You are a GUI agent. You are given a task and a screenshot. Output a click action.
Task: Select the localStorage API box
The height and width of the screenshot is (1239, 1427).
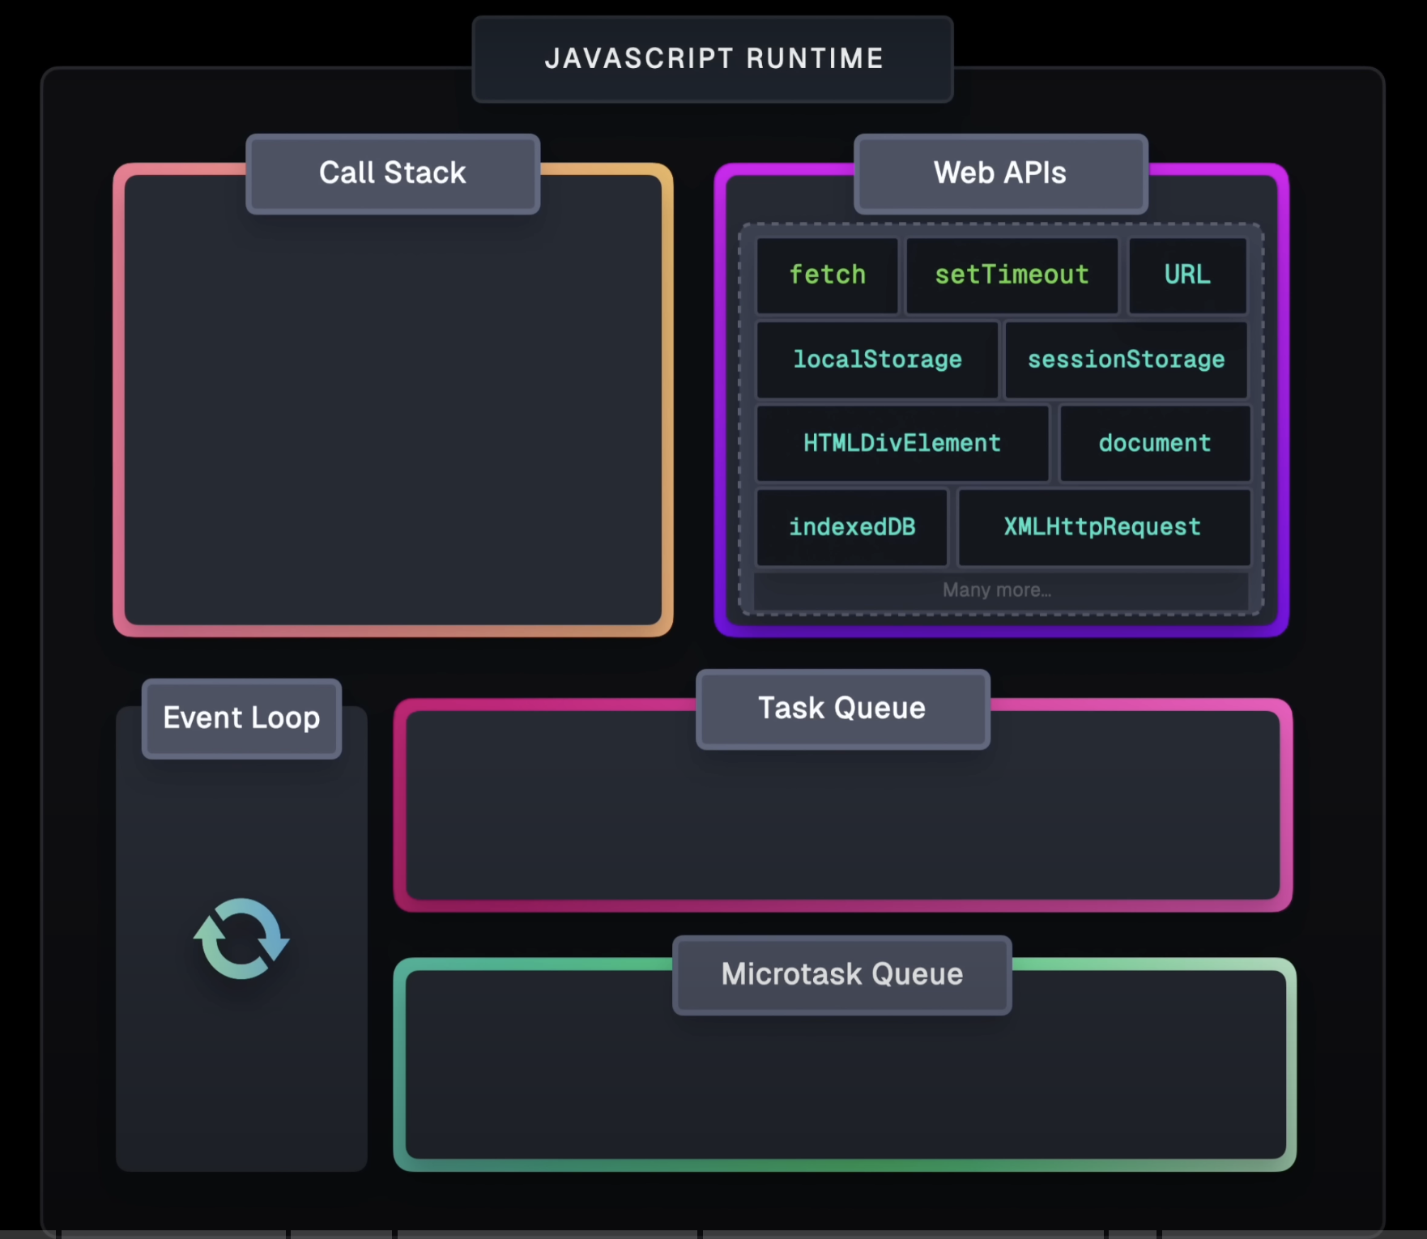point(877,360)
